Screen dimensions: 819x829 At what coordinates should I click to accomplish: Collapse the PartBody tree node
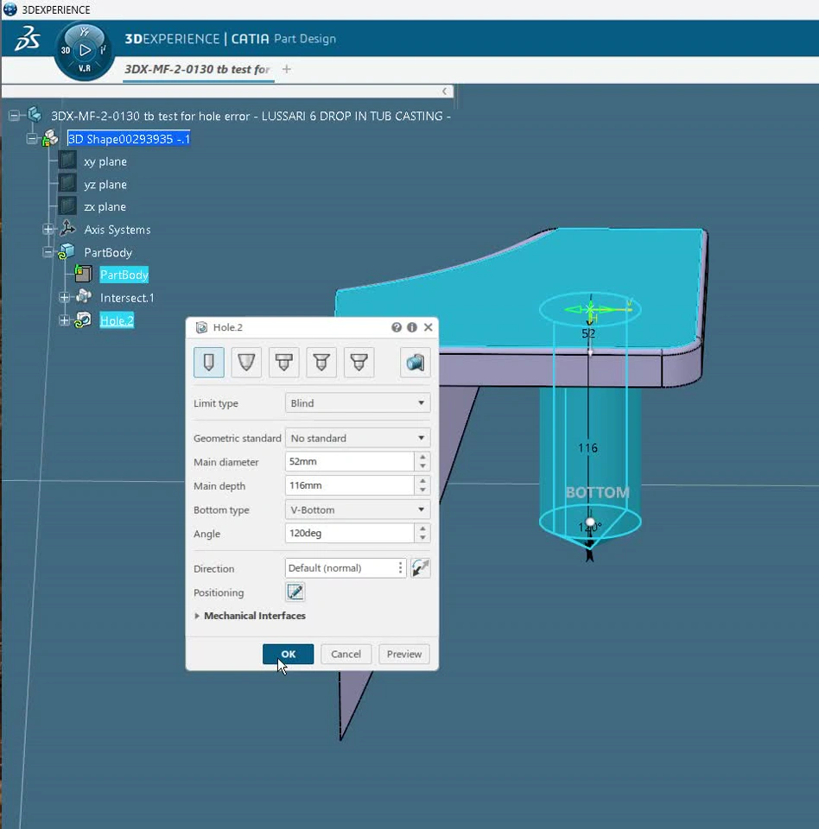pos(48,252)
